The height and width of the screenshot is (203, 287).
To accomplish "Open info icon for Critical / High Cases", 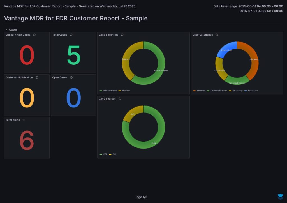I will click(34, 35).
